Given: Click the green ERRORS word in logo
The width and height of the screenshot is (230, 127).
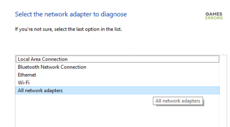Looking at the screenshot, I should tap(214, 18).
